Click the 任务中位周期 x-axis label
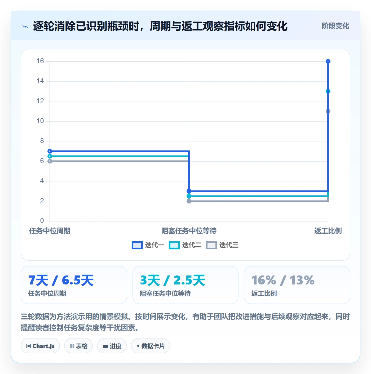Image resolution: width=371 pixels, height=374 pixels. [x=50, y=231]
